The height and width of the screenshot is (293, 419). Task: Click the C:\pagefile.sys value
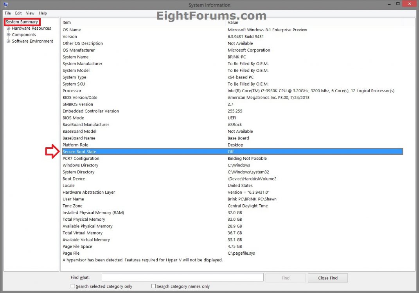click(x=241, y=253)
